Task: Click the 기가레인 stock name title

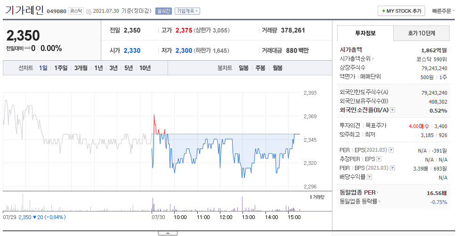Action: tap(24, 10)
